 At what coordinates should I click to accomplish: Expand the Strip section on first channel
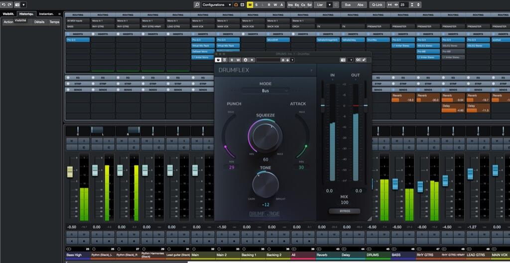(78, 84)
